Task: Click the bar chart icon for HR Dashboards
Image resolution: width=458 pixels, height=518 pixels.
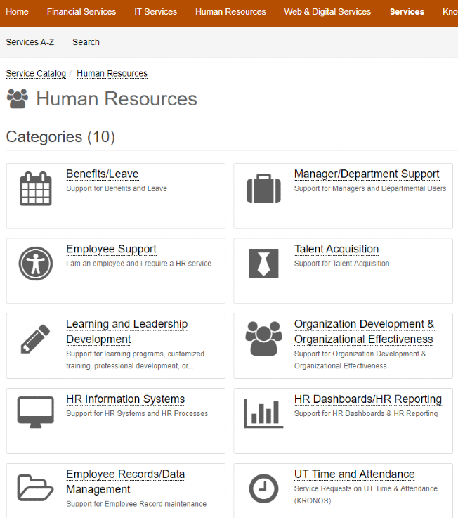Action: click(x=263, y=413)
